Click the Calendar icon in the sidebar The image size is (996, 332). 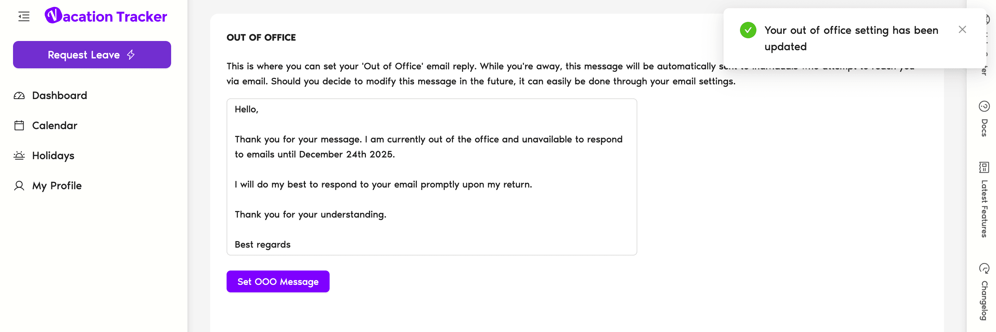[19, 125]
